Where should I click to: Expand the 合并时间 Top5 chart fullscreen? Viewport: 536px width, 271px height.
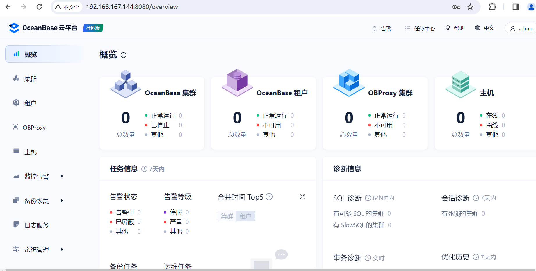pos(302,197)
